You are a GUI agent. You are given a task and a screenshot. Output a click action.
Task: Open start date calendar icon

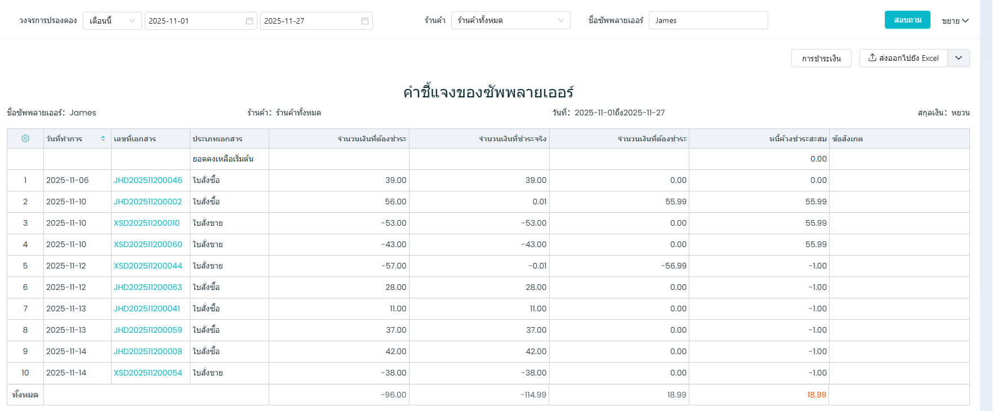click(250, 21)
